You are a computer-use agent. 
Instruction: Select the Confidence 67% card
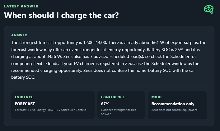click(x=121, y=105)
